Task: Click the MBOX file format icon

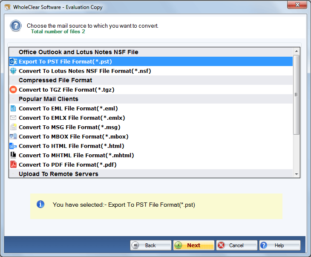Action: click(x=13, y=136)
